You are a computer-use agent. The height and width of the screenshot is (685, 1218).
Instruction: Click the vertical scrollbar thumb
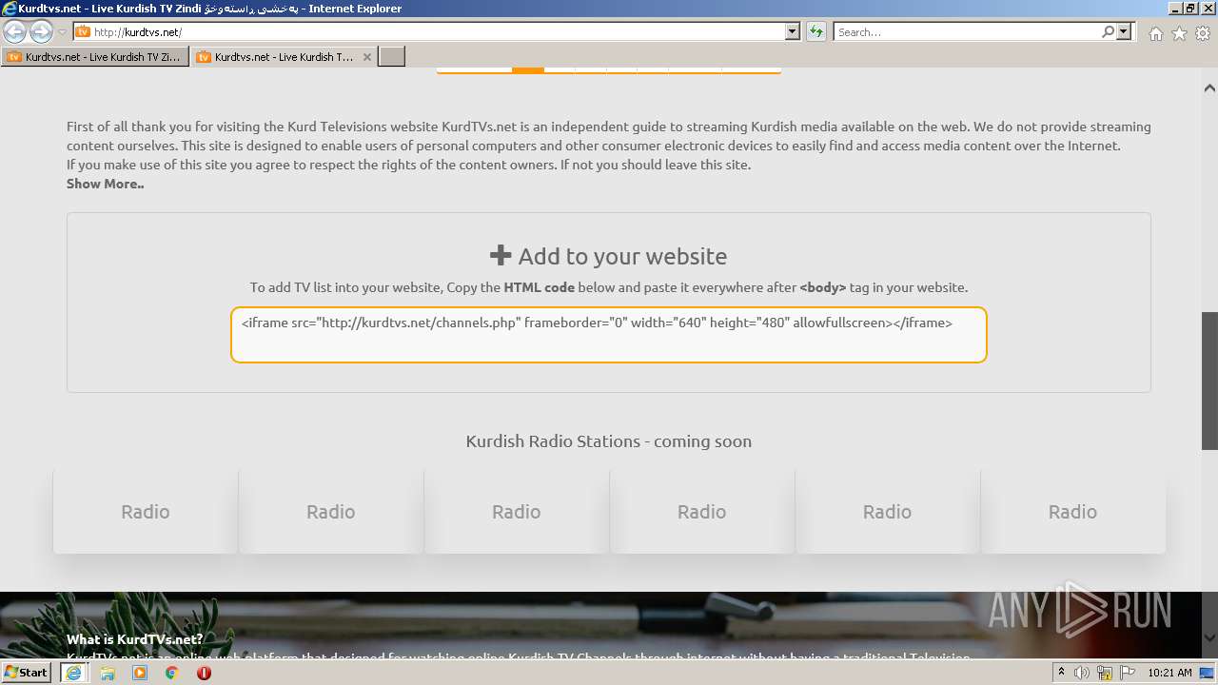coord(1209,380)
